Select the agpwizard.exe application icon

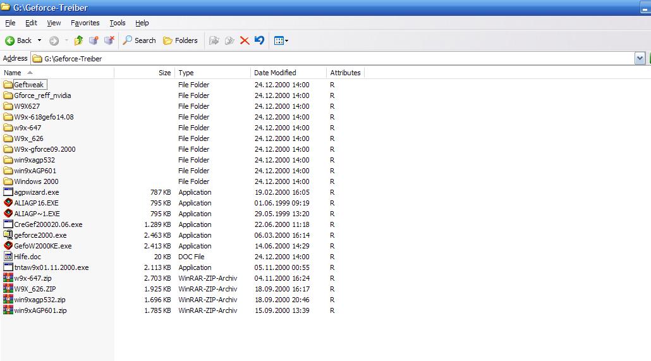[x=8, y=192]
